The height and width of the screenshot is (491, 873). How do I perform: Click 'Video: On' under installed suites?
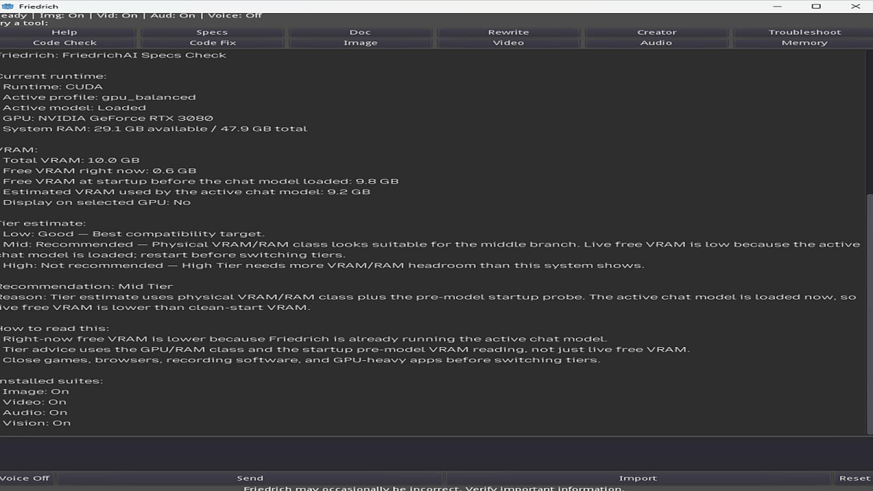tap(34, 402)
